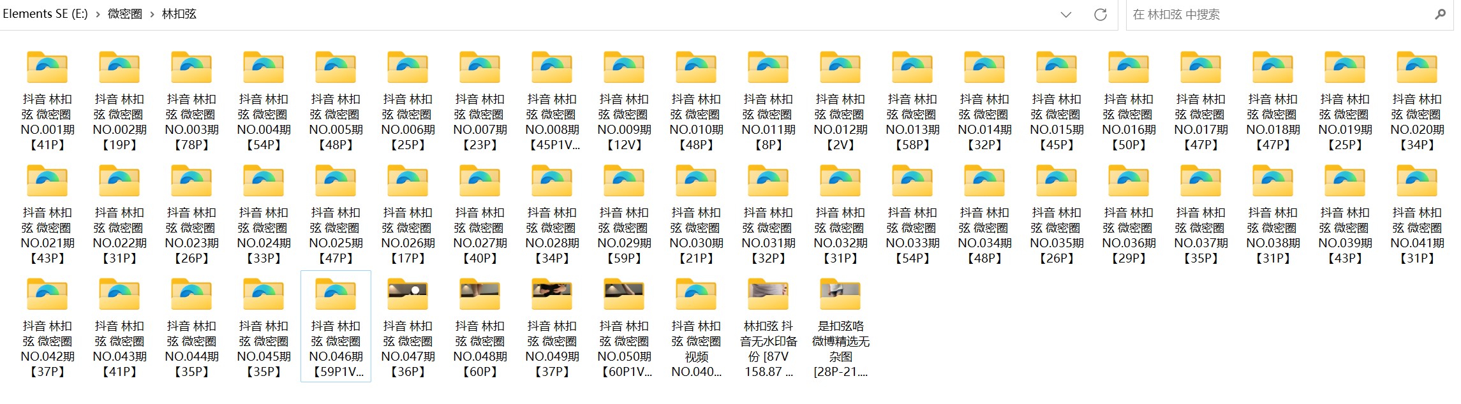Image resolution: width=1461 pixels, height=404 pixels.
Task: Select the label ending NO.036期【29P】
Action: pyautogui.click(x=1129, y=236)
